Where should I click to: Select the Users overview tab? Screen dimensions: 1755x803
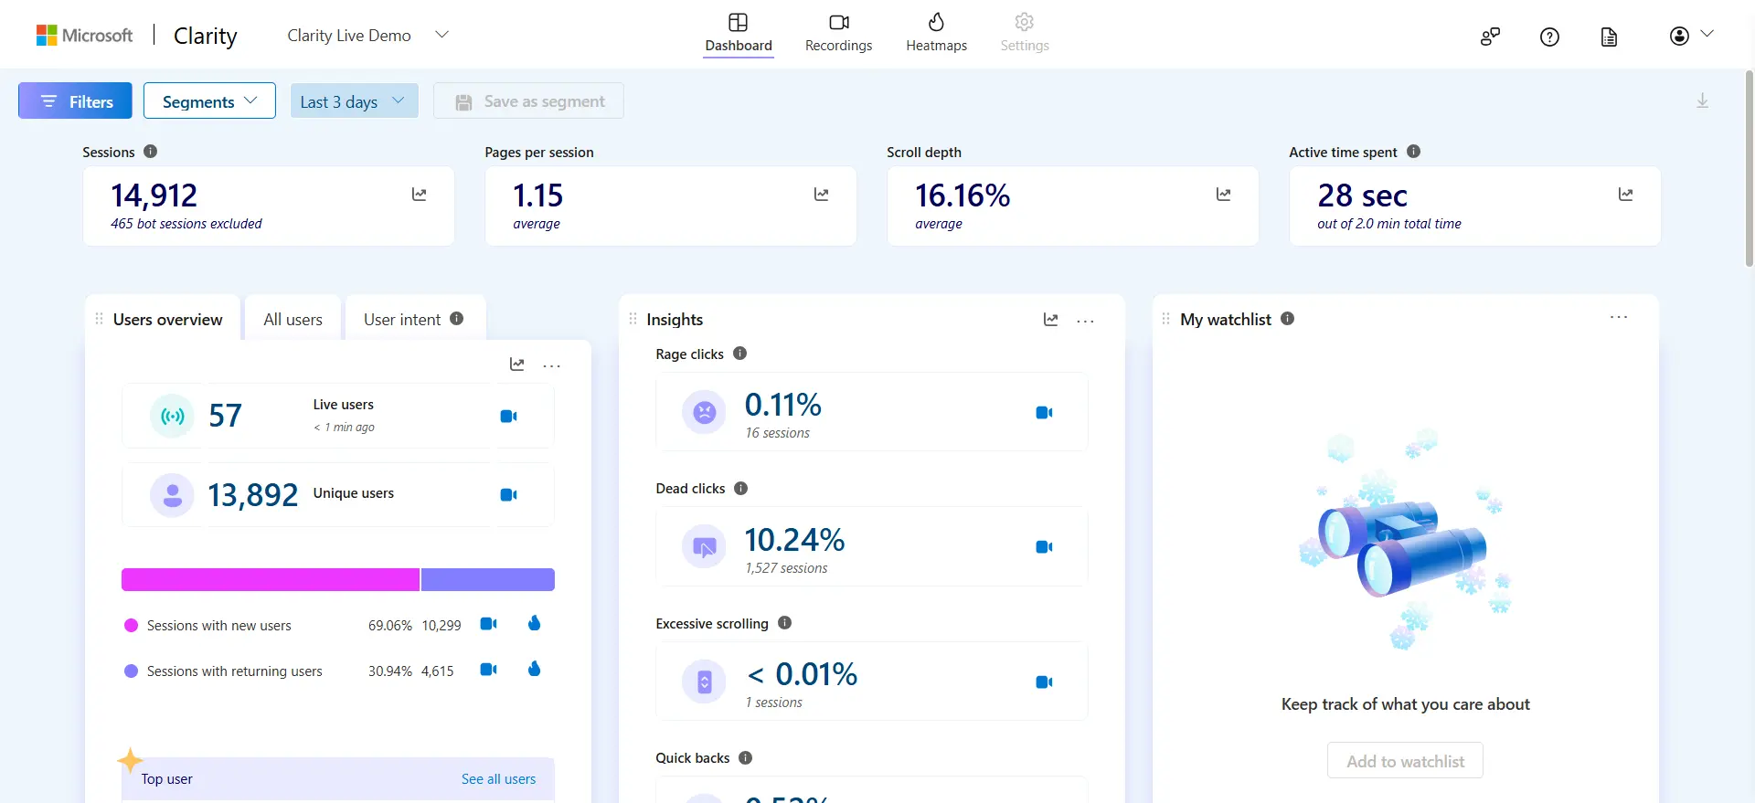[x=167, y=319]
